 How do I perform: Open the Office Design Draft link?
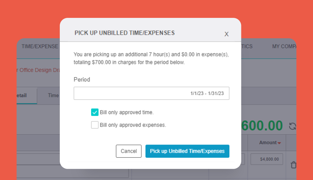[x=38, y=70]
